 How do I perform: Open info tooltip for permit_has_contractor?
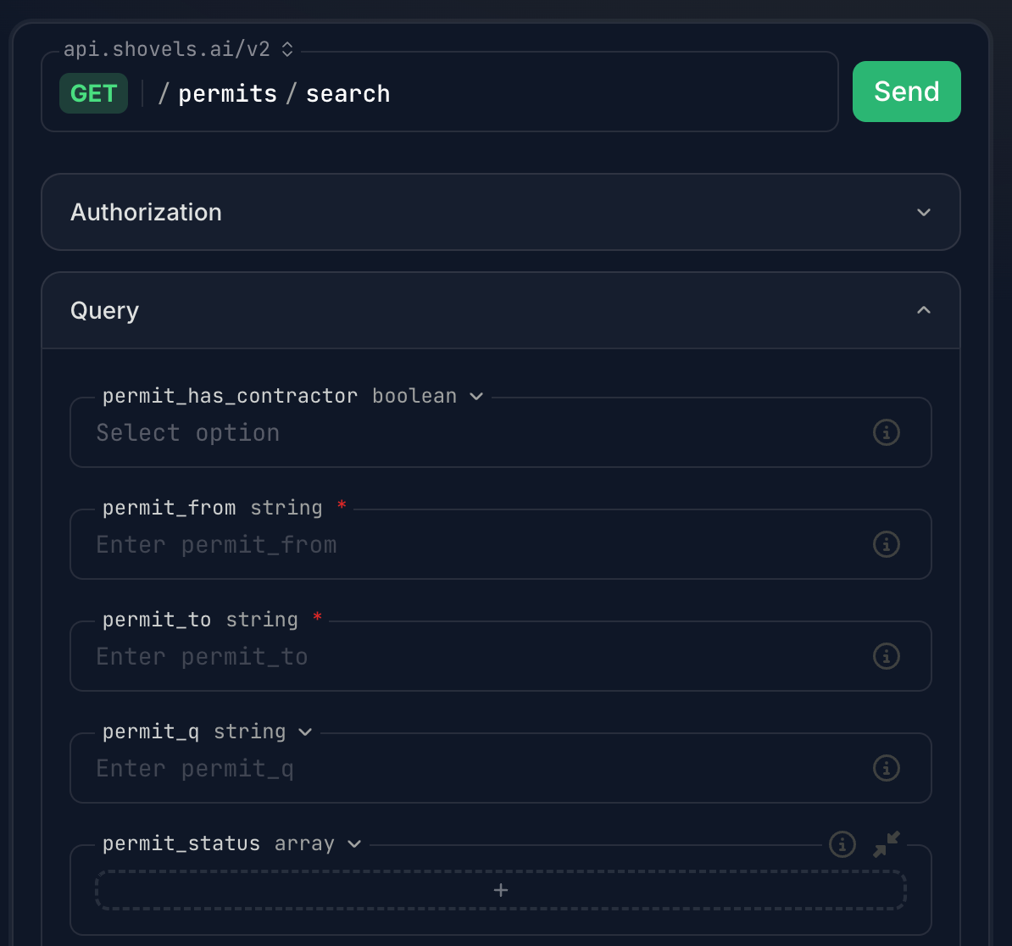click(x=886, y=432)
